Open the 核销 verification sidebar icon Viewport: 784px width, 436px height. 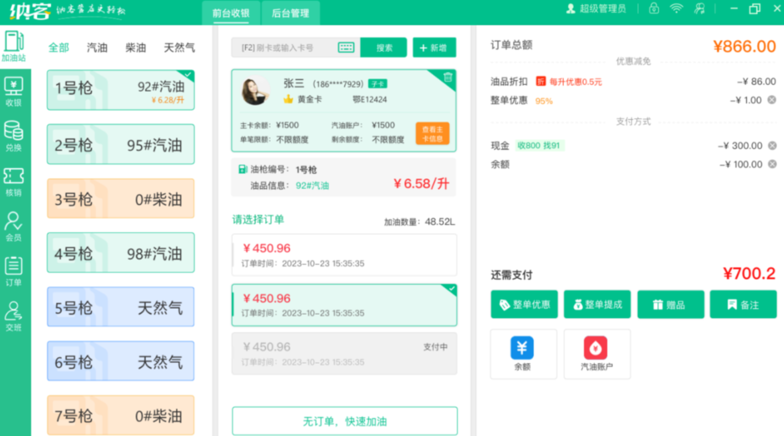14,181
